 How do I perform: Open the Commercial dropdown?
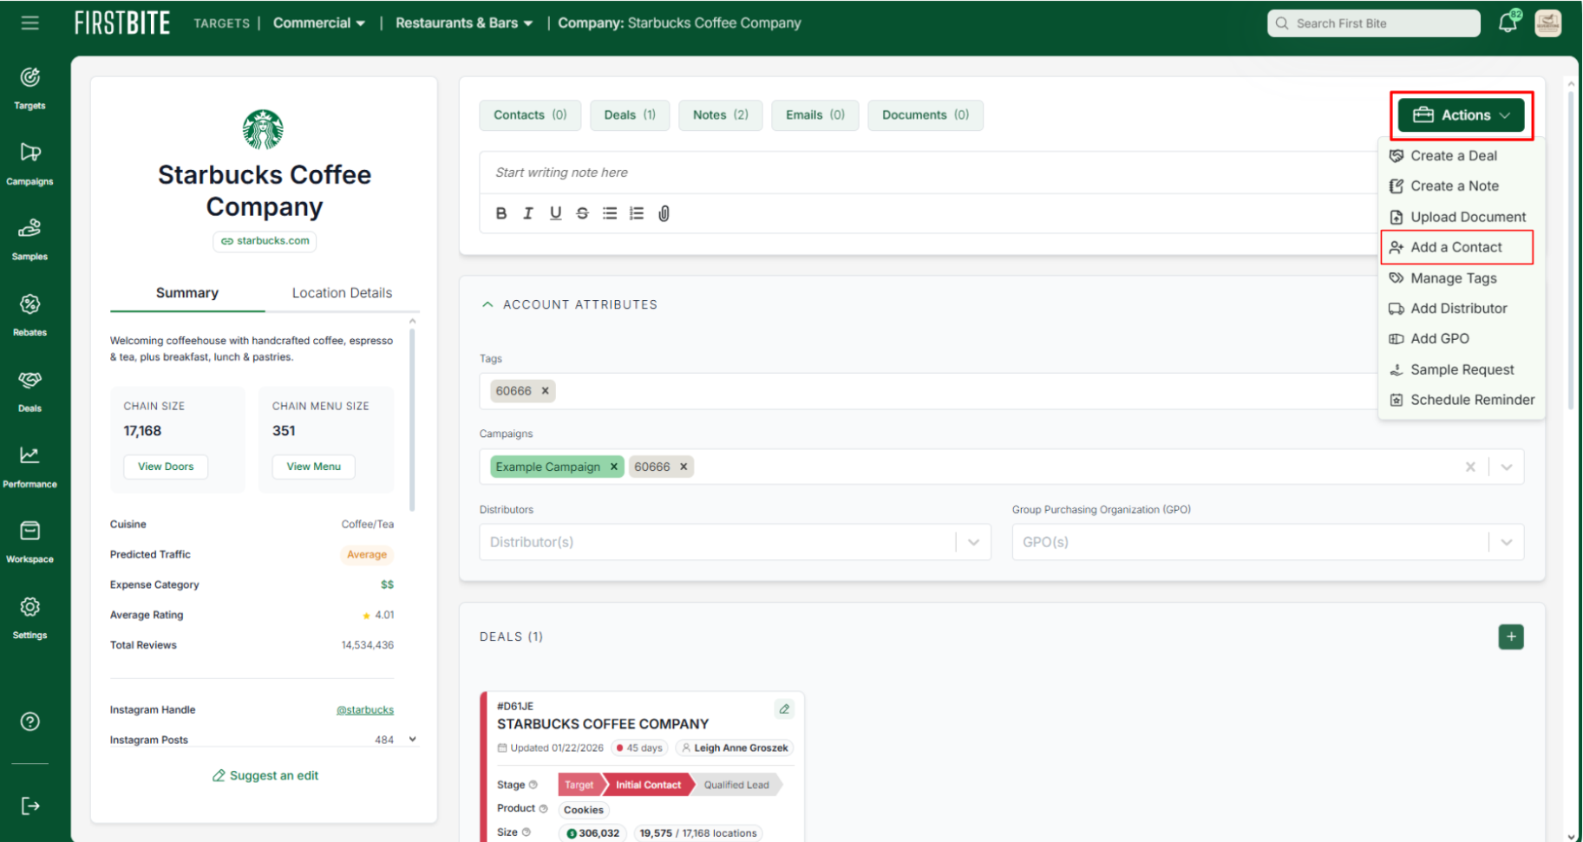319,23
